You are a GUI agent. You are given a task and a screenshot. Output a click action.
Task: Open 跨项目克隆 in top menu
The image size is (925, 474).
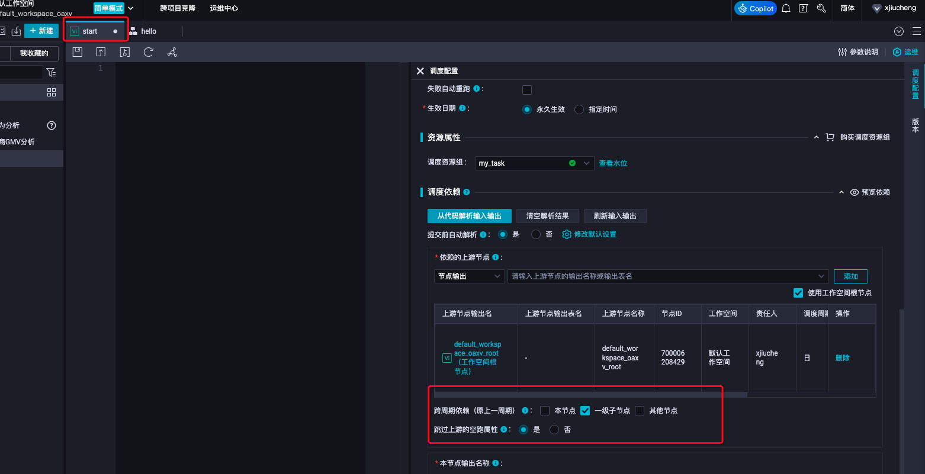(x=178, y=8)
